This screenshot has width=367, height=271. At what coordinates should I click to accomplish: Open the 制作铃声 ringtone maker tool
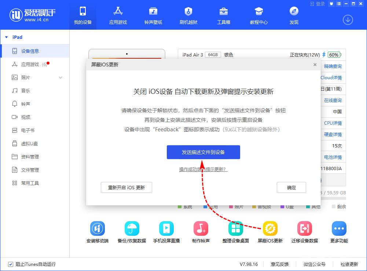point(201,231)
